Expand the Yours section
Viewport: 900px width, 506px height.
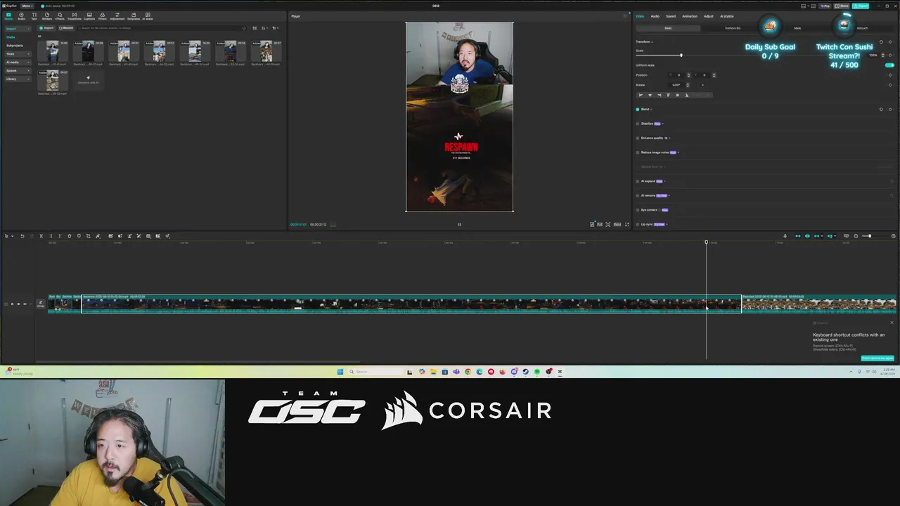[18, 54]
